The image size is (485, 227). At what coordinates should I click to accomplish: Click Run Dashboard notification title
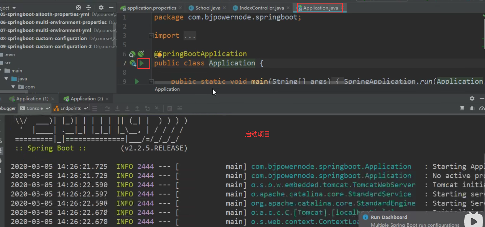click(389, 217)
